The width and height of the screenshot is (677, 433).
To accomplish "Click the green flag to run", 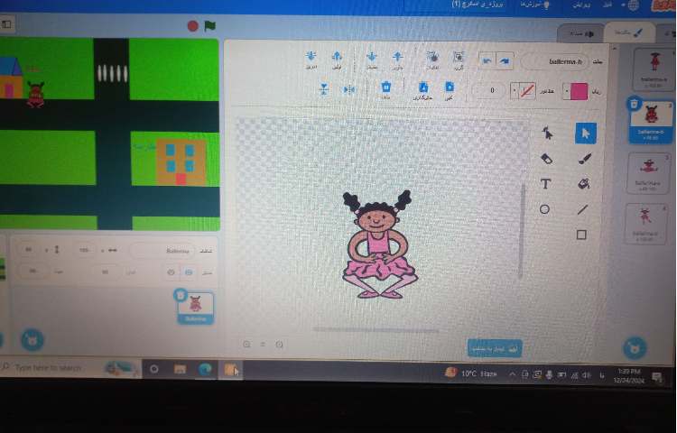I will [210, 26].
